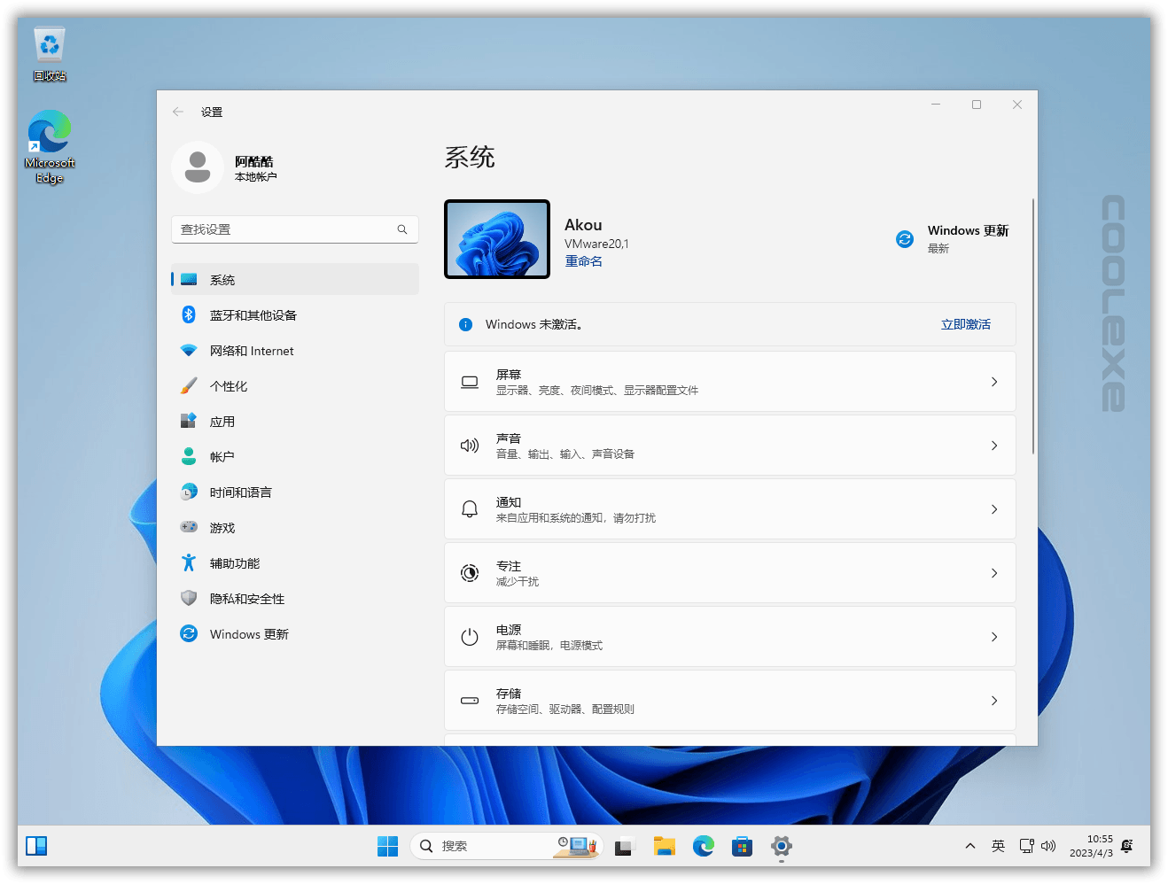Viewport: 1168px width, 884px height.
Task: Click the 查找设置 search field
Action: (x=295, y=229)
